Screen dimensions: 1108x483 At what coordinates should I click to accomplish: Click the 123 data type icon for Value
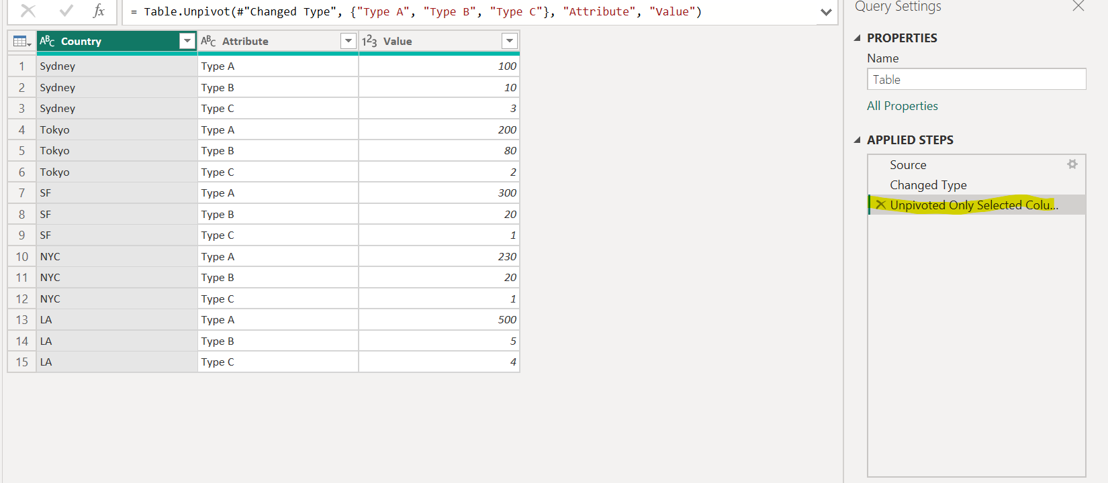(369, 41)
